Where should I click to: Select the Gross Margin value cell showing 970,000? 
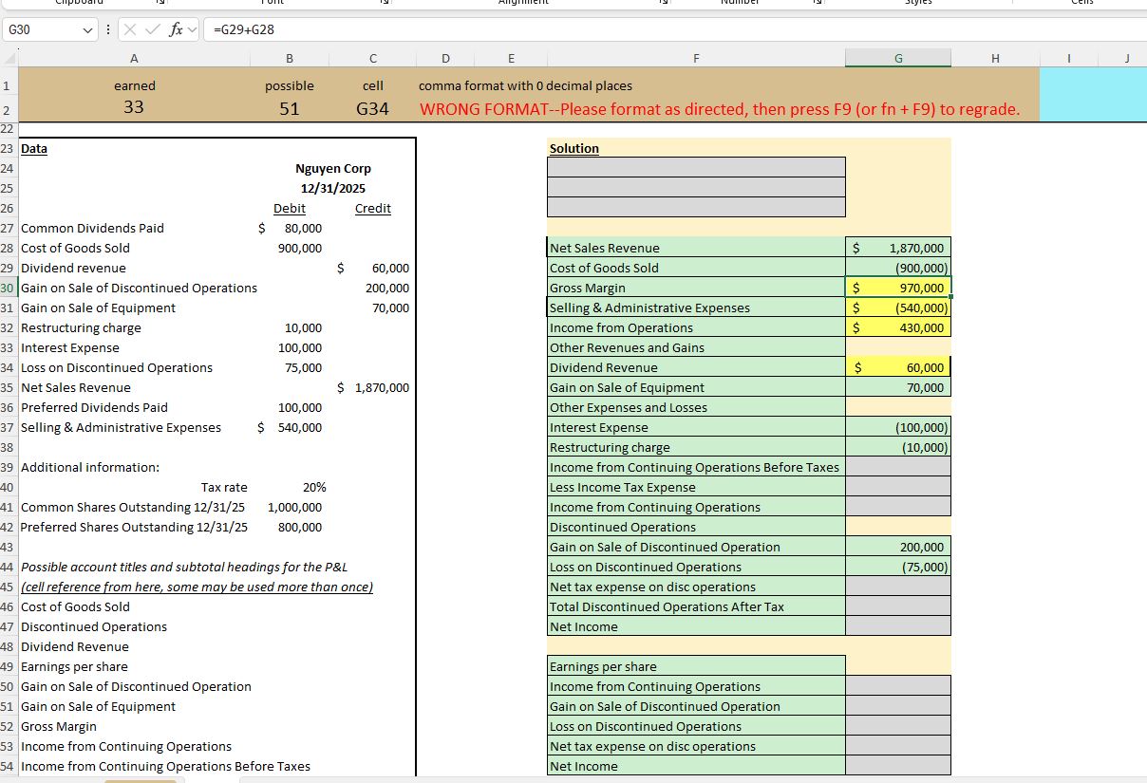(898, 288)
